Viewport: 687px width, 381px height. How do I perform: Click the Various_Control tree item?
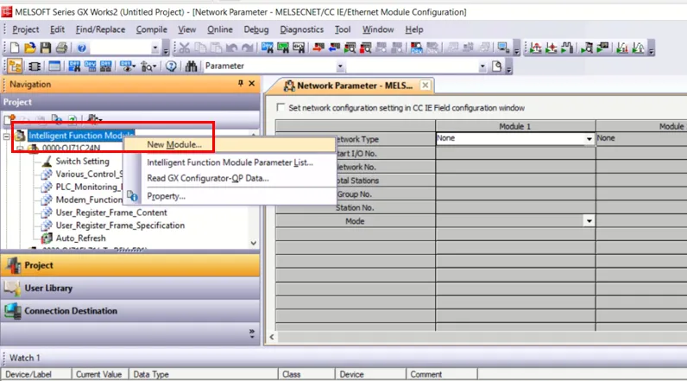[x=89, y=174]
